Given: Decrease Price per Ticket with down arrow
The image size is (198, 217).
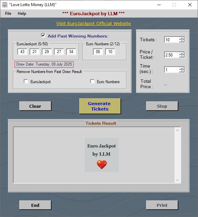Looking at the screenshot, I should [182, 56].
